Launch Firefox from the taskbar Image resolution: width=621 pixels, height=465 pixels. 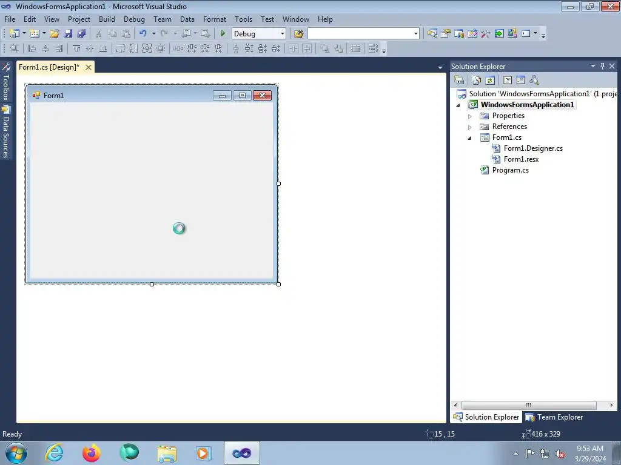tap(92, 453)
